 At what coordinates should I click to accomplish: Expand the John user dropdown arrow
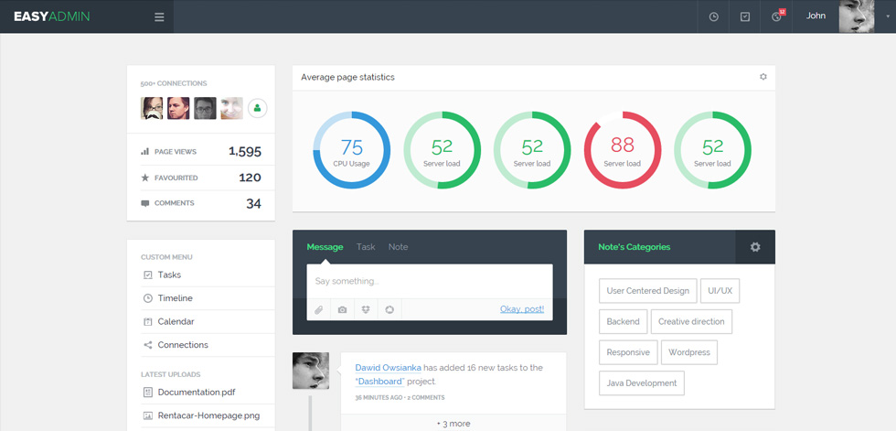(888, 16)
